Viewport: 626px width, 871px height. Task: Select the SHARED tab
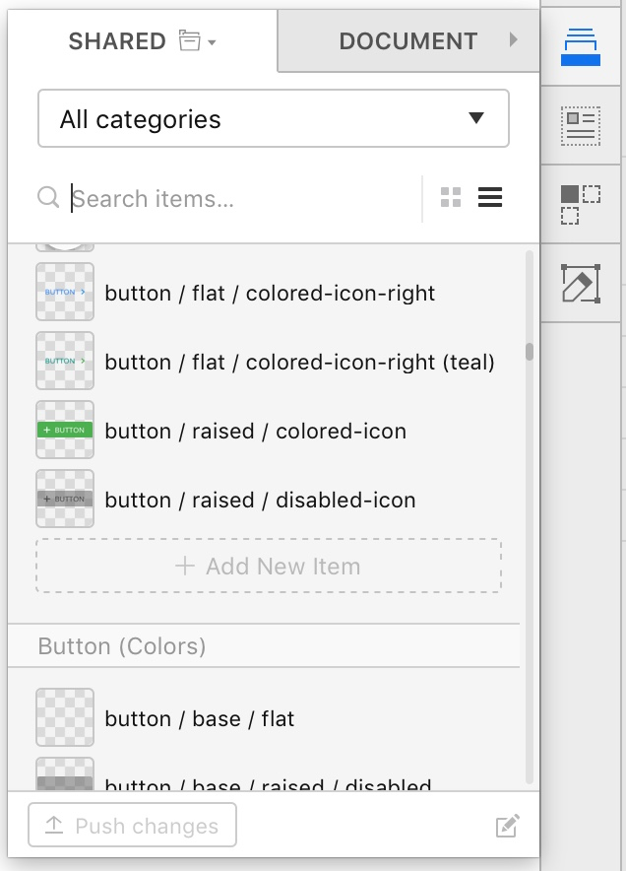116,41
